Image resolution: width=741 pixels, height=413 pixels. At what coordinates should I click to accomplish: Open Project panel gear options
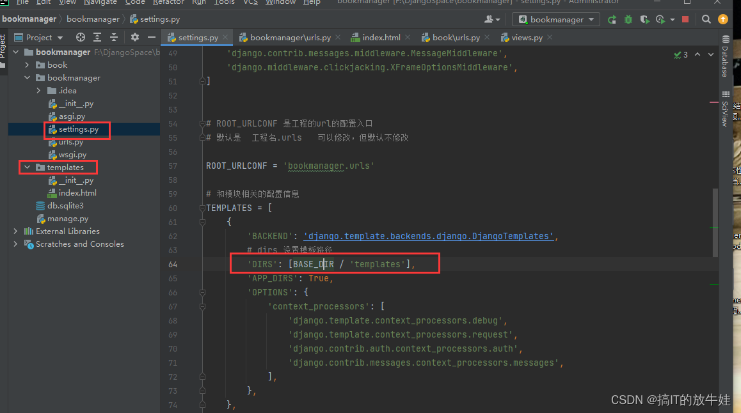tap(134, 37)
